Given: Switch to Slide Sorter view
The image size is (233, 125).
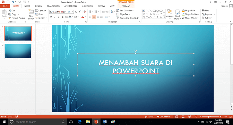Looking at the screenshot, I should 183,117.
